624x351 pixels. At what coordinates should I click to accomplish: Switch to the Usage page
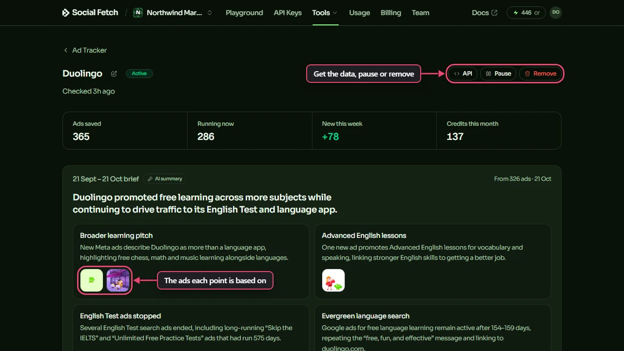(360, 13)
